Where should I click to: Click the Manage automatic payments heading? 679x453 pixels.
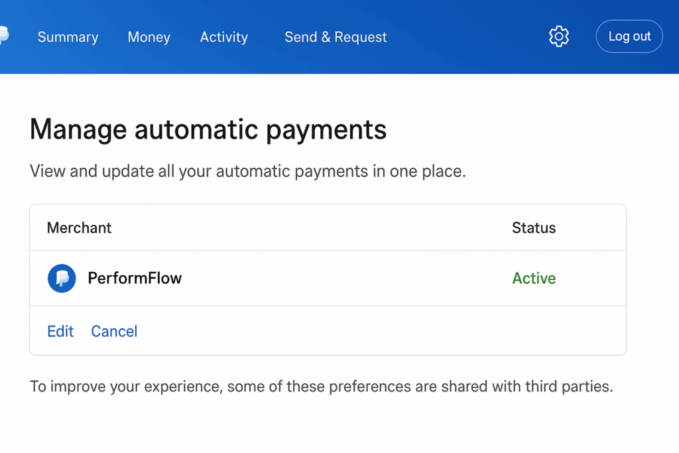[x=208, y=129]
